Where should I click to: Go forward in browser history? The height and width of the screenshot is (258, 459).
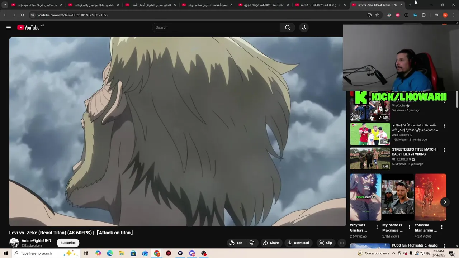tap(14, 15)
